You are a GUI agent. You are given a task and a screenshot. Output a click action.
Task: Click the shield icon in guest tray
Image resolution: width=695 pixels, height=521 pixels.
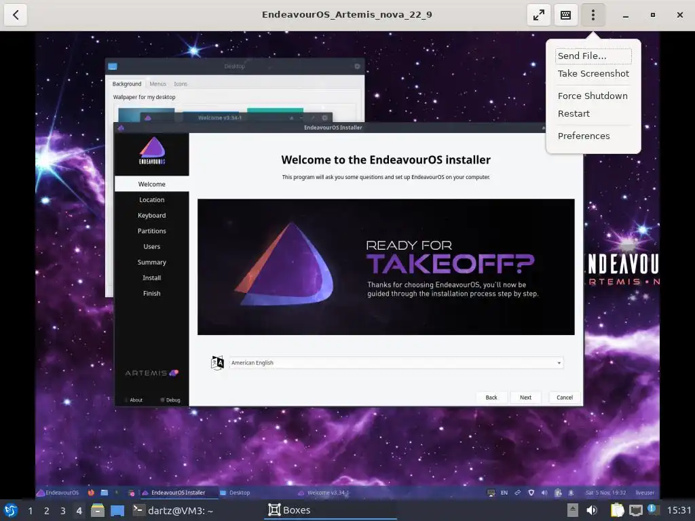(531, 493)
